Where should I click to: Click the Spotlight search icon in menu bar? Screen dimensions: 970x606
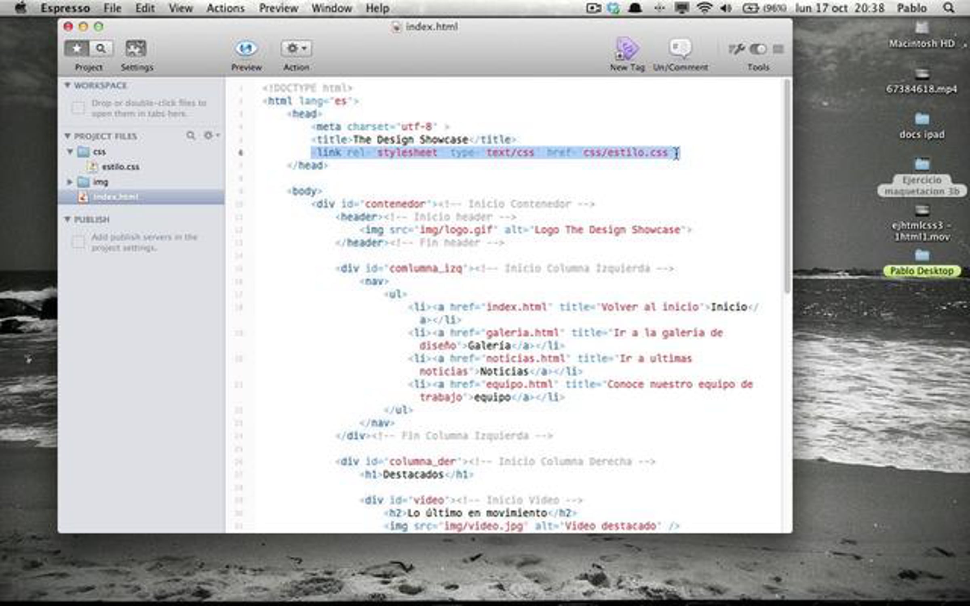tap(949, 8)
